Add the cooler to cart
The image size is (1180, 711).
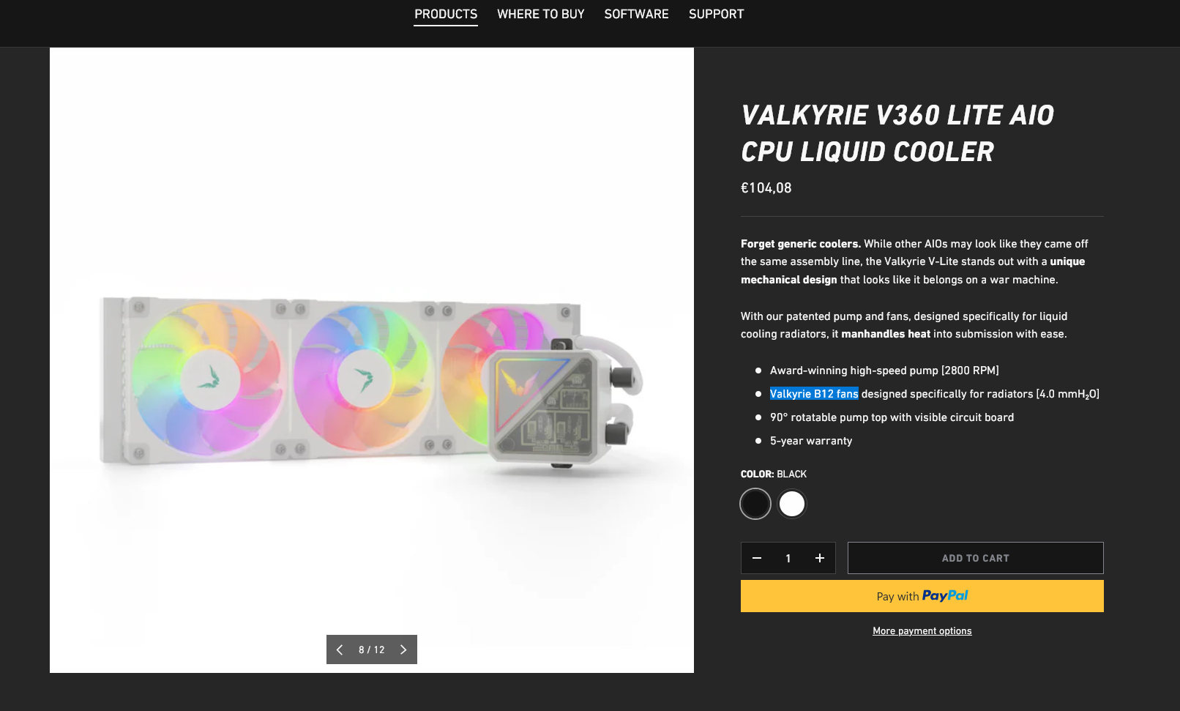point(976,558)
